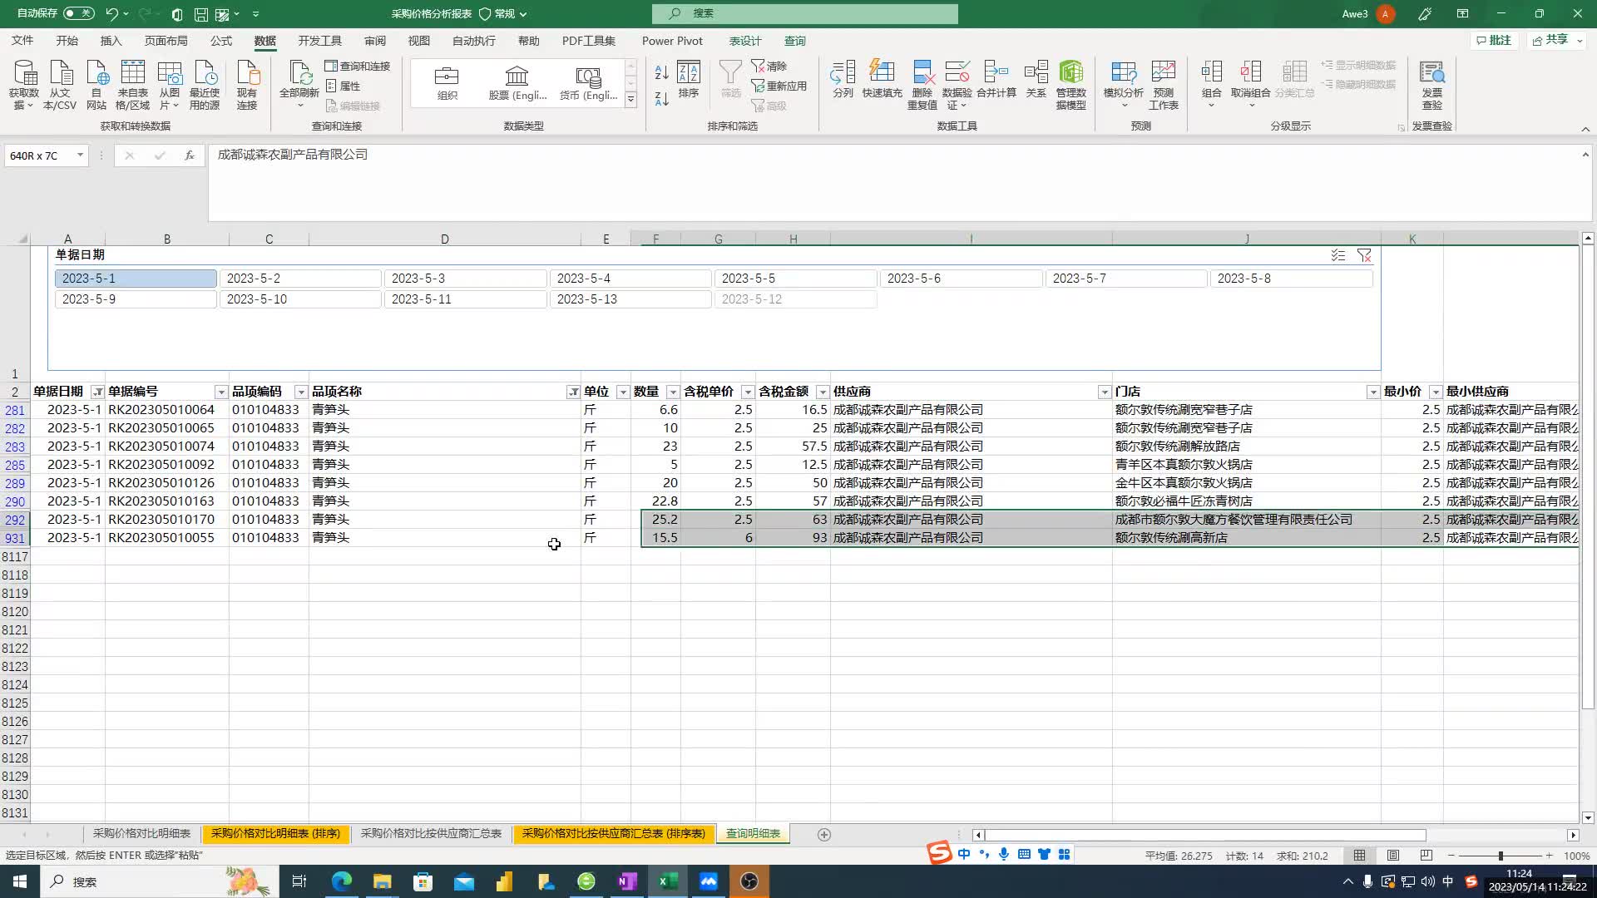The width and height of the screenshot is (1597, 898).
Task: Click the 从文本/CSV import icon
Action: (60, 84)
